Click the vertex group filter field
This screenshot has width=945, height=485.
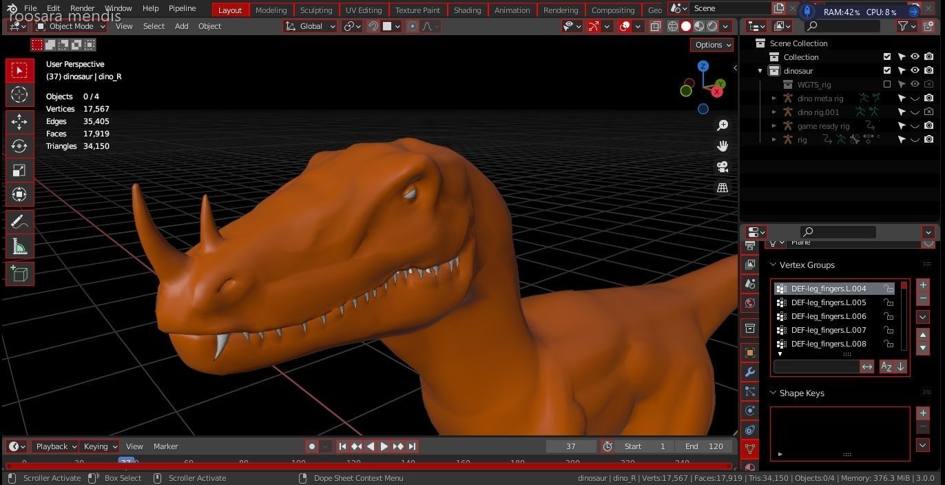(817, 367)
